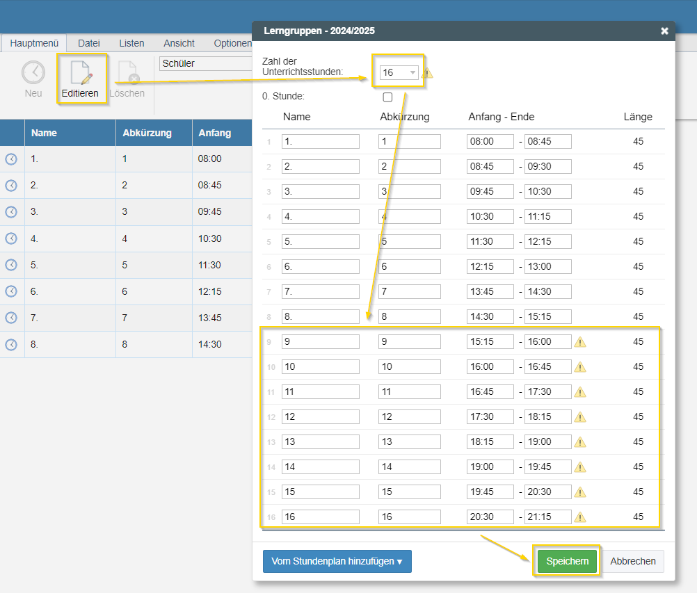Click the 16:45 end time field
The width and height of the screenshot is (697, 593).
tap(547, 367)
